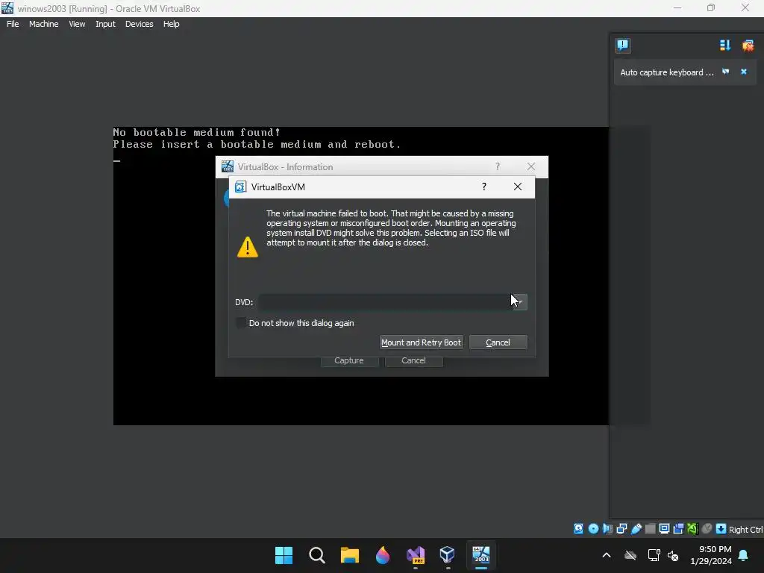Open the clock showing 9:50 PM
The width and height of the screenshot is (764, 573).
click(711, 555)
